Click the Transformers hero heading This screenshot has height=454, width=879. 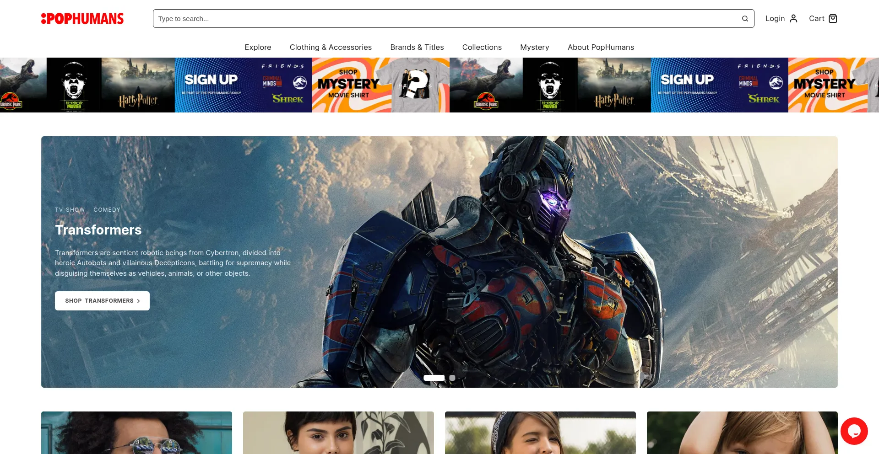98,230
